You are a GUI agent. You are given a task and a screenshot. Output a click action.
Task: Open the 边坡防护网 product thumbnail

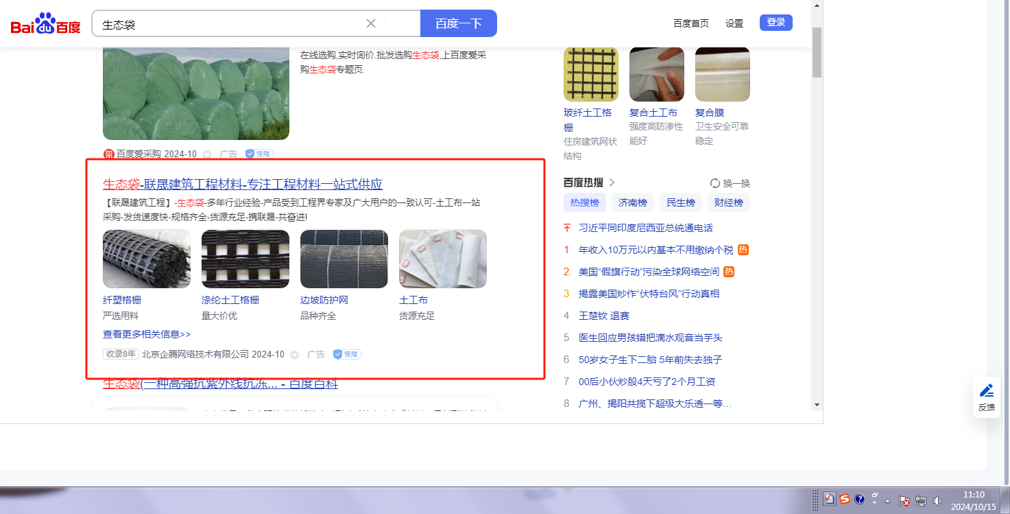pos(344,259)
